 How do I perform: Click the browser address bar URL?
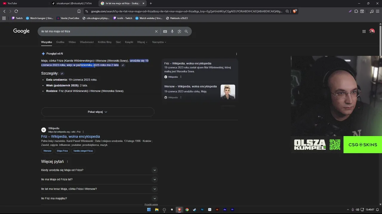(187, 11)
